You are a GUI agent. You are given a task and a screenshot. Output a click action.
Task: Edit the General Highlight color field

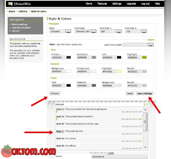pos(109,72)
